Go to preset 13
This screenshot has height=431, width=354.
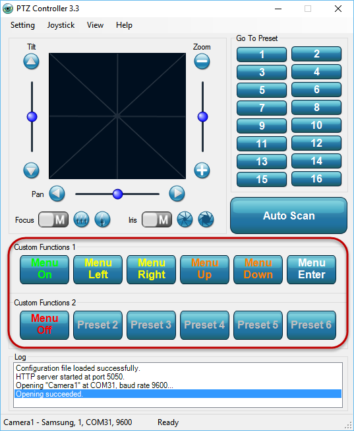tap(262, 161)
